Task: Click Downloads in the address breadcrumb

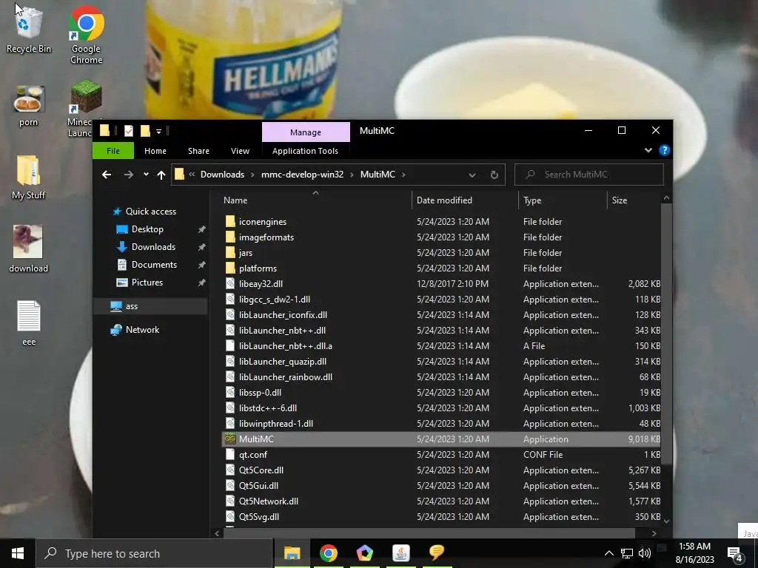Action: 222,175
